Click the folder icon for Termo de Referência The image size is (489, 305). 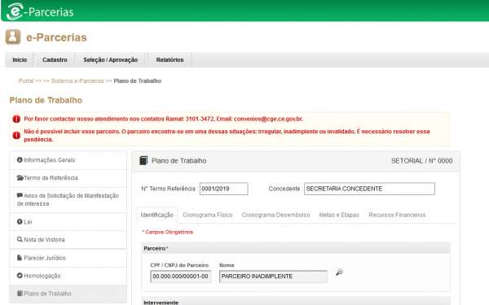[x=20, y=177]
